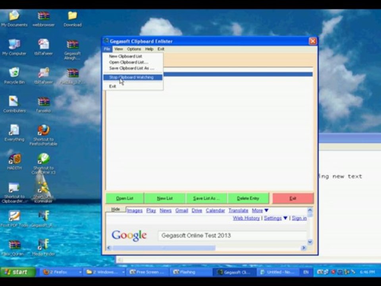The height and width of the screenshot is (286, 381).
Task: Click the Google search input field
Action: click(232, 236)
